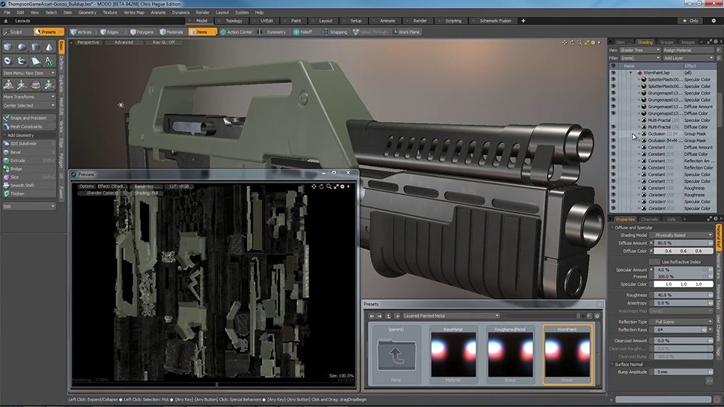Select the Cylinder primitive tool
Viewport: 724px width, 407px height.
click(x=35, y=47)
